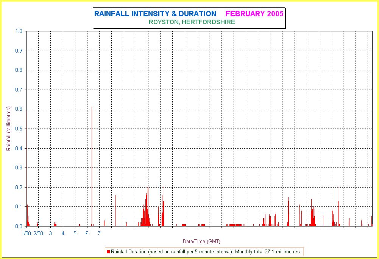Click the tallest red spike near day 6

(92, 166)
